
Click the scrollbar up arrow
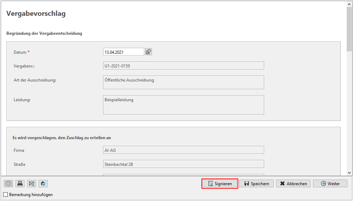(349, 4)
